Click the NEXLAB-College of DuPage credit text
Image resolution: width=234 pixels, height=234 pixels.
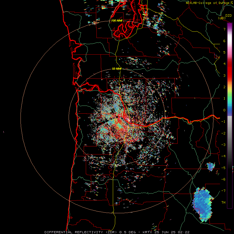pyautogui.click(x=210, y=3)
